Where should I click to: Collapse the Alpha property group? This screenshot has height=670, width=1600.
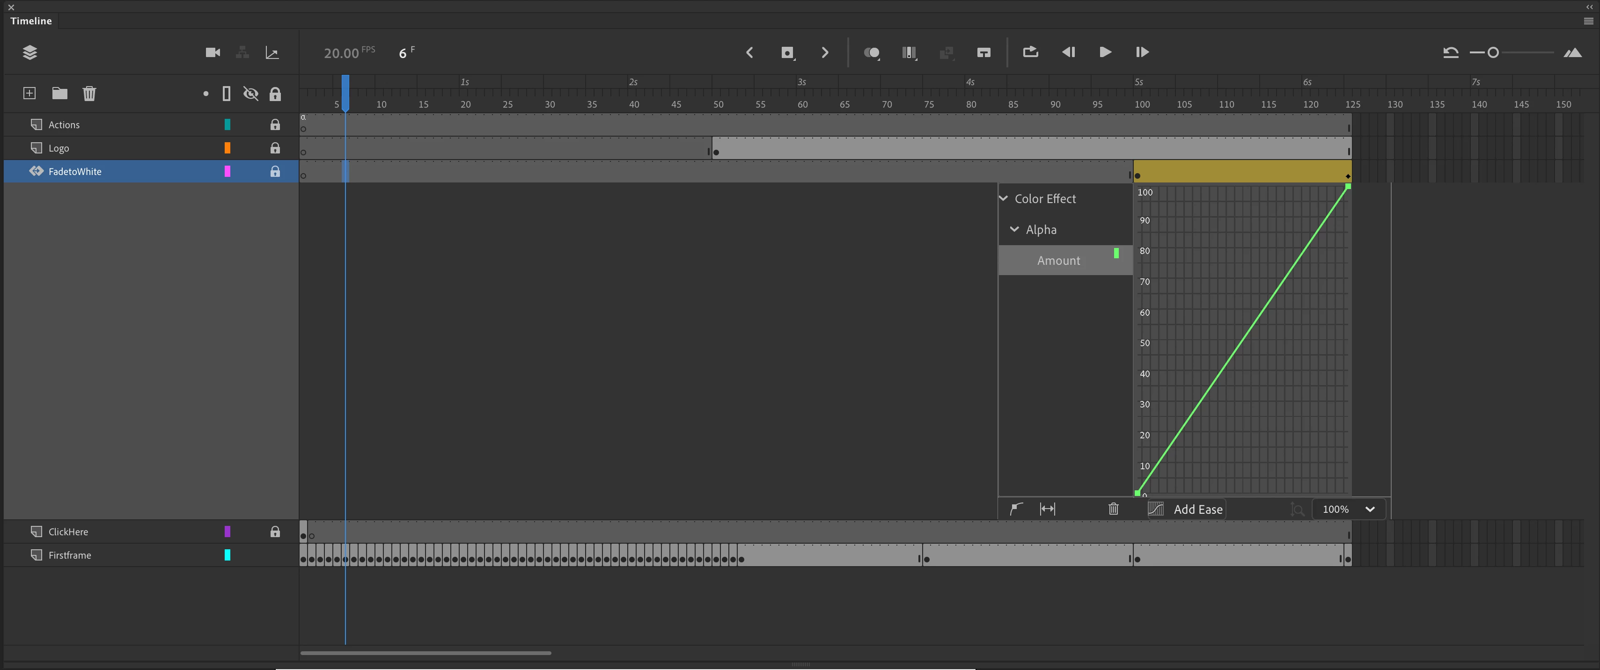pyautogui.click(x=1015, y=229)
